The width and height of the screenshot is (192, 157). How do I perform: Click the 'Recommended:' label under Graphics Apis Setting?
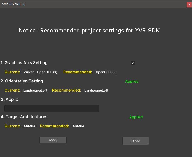tap(78, 72)
